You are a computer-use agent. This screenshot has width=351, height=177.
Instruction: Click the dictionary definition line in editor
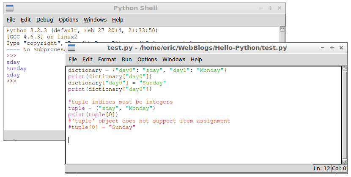click(147, 70)
